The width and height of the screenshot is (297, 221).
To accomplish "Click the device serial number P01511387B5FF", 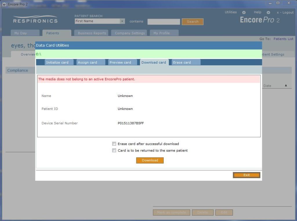I will 131,123.
